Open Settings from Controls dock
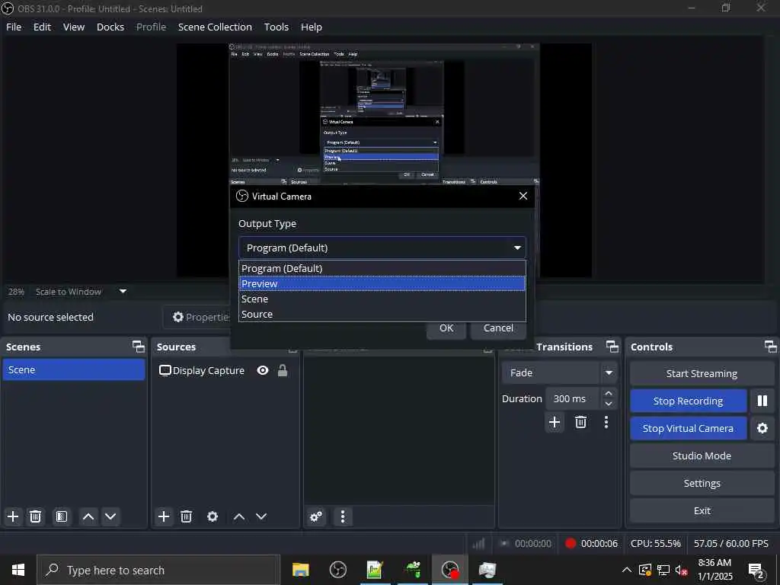Image resolution: width=780 pixels, height=585 pixels. tap(702, 483)
